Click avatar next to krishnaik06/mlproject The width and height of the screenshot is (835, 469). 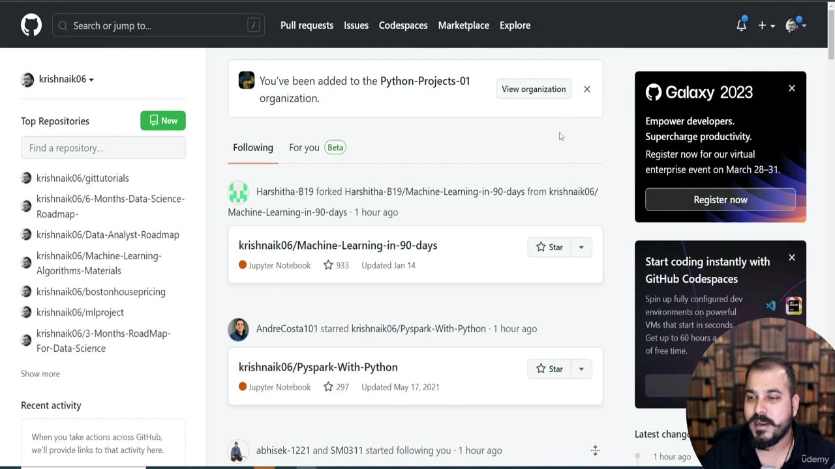(26, 312)
